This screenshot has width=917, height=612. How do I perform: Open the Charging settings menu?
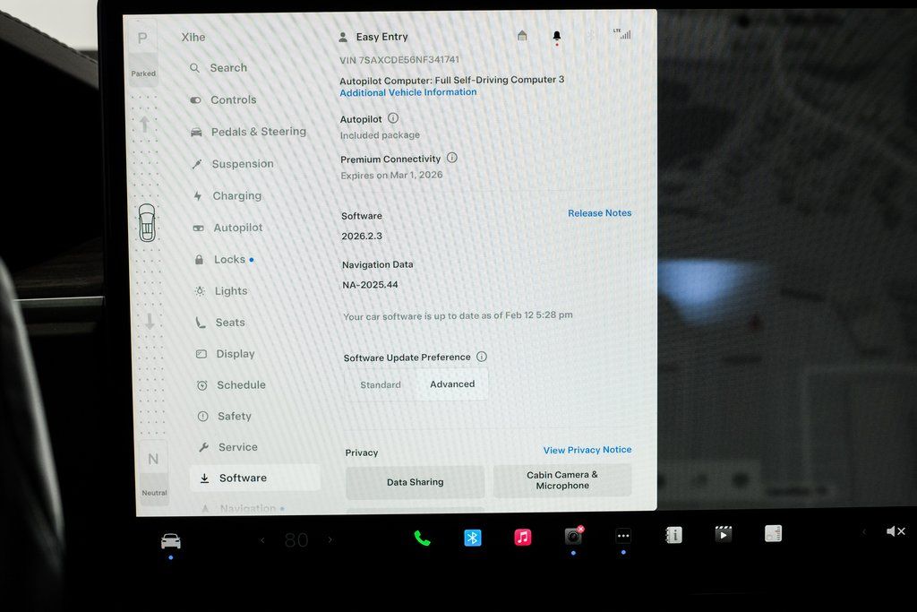pos(236,196)
